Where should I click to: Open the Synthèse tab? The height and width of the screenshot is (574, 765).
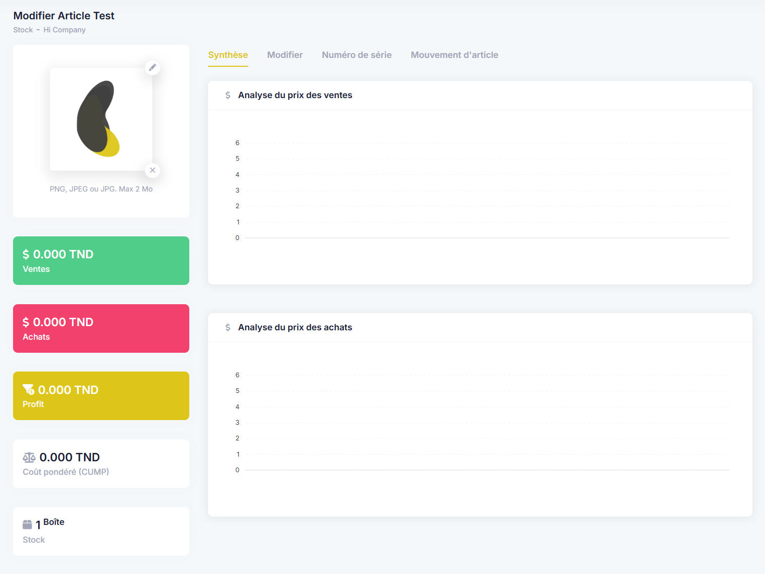pyautogui.click(x=228, y=55)
